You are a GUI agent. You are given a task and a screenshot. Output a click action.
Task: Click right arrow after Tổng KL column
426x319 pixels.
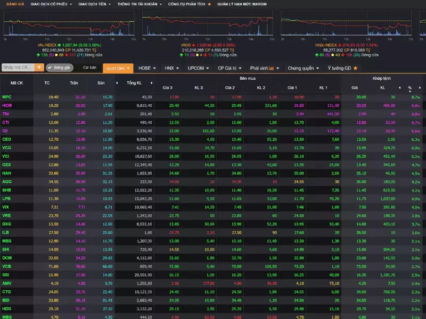152,83
